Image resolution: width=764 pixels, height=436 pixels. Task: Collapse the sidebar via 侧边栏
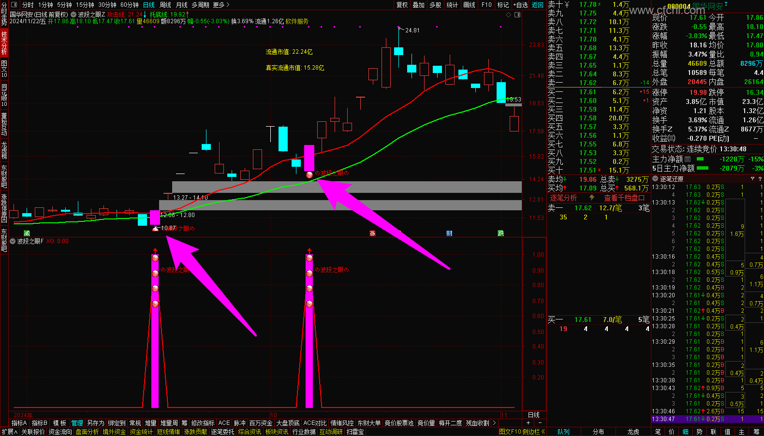[x=534, y=432]
